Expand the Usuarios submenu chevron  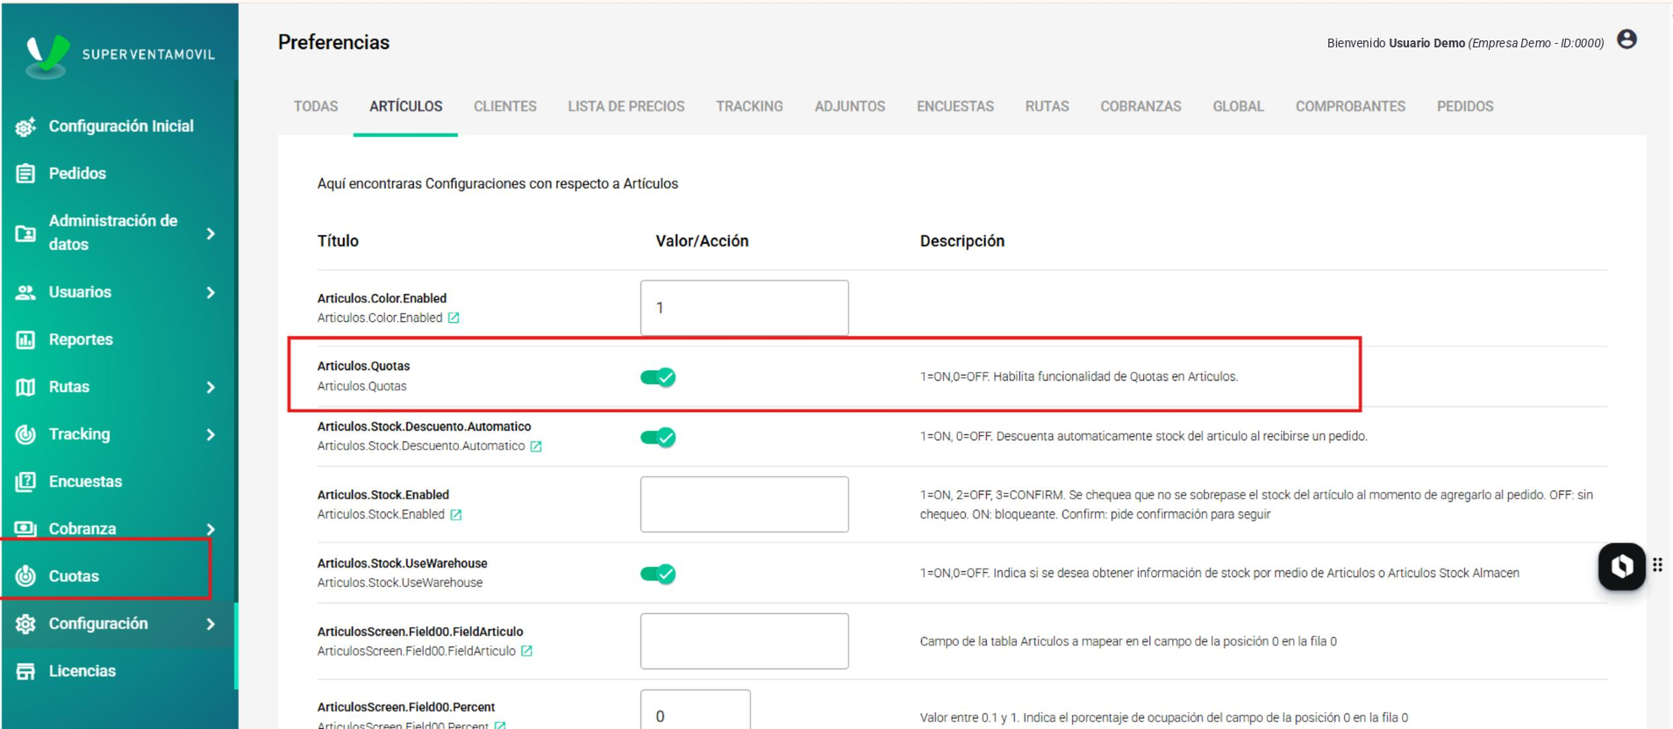[x=211, y=292]
